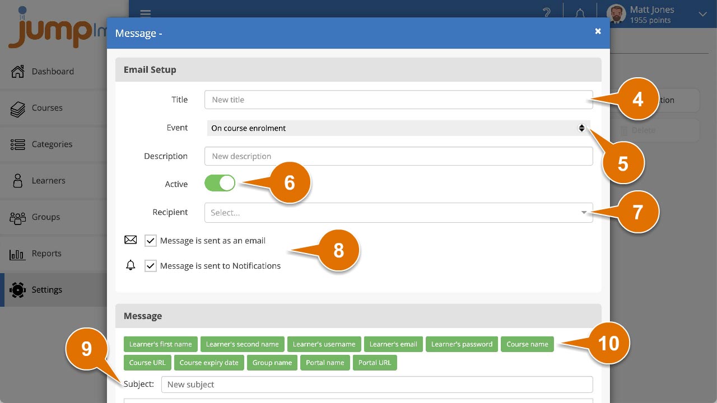Click the bell icon beside Notifications checkbox
This screenshot has height=403, width=717.
131,265
